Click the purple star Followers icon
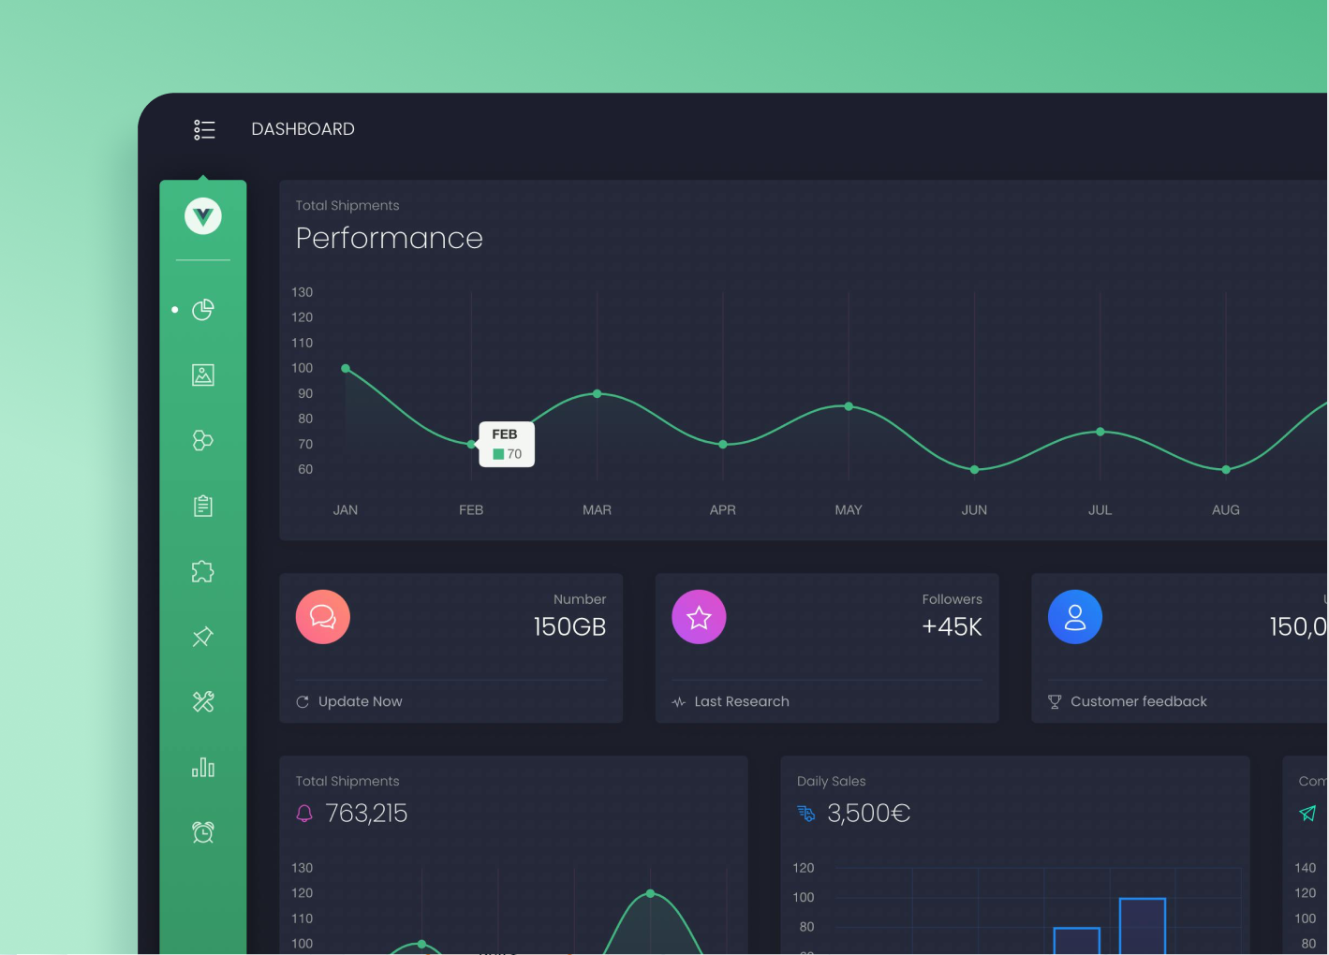 point(699,617)
